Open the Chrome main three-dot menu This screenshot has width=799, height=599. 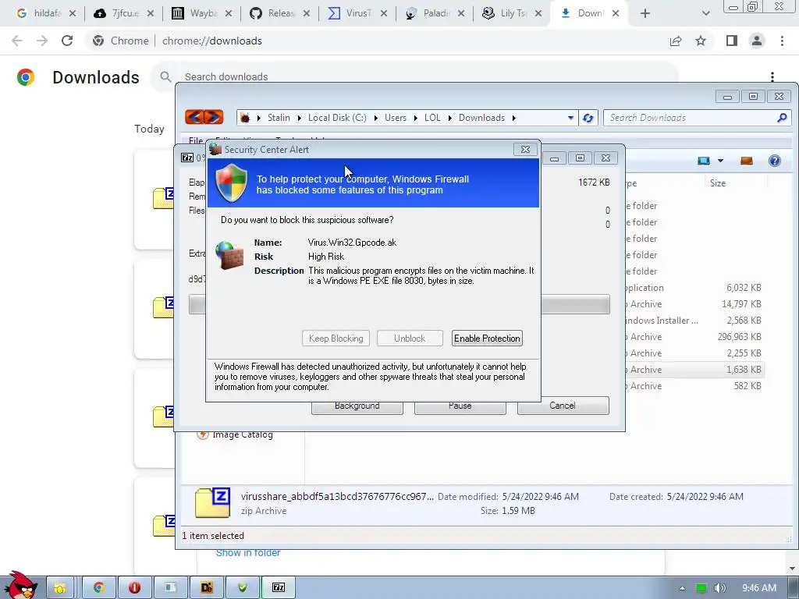point(782,41)
